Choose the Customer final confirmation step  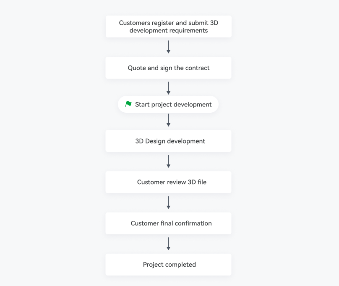click(168, 223)
